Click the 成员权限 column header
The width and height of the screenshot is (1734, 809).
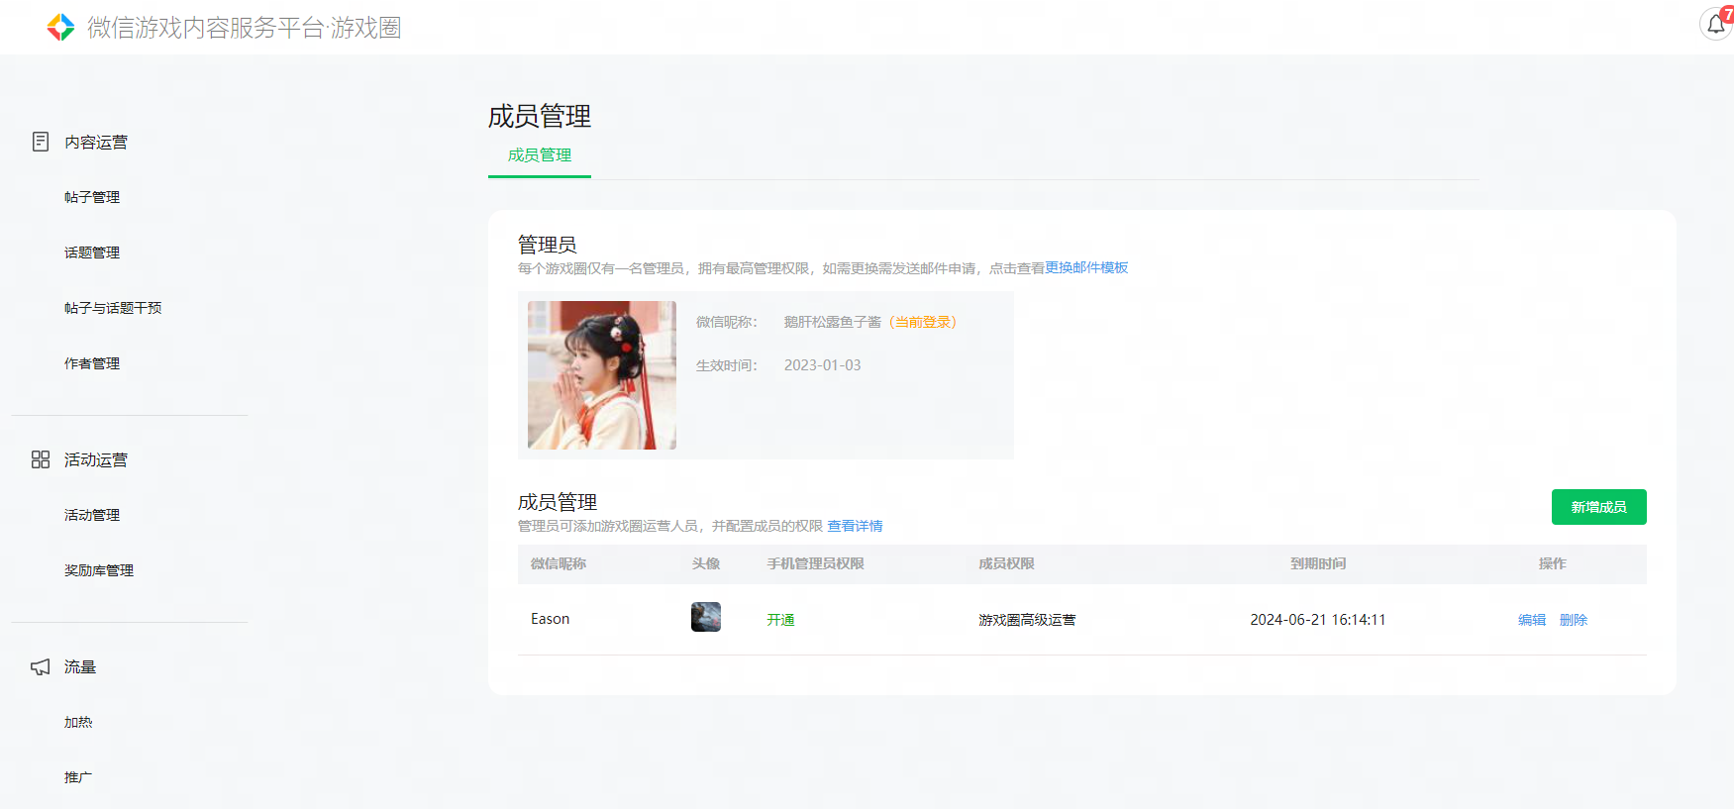tap(1006, 563)
